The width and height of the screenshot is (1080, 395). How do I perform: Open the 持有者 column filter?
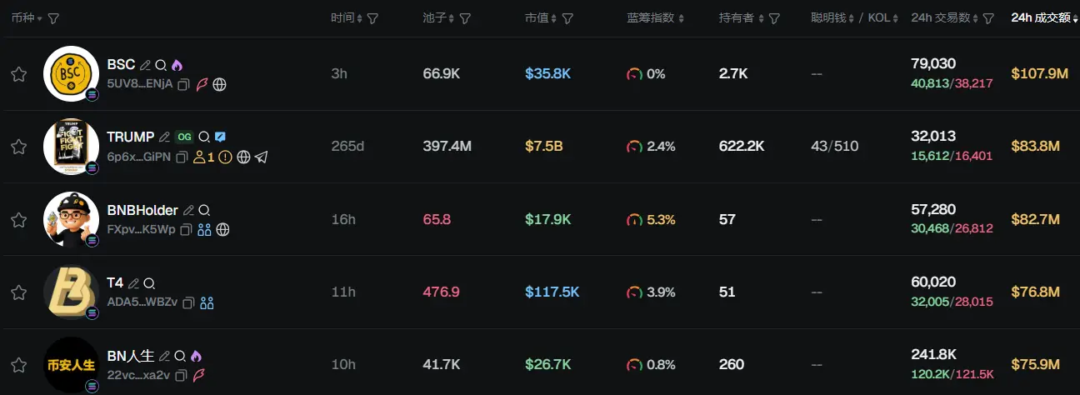(774, 18)
